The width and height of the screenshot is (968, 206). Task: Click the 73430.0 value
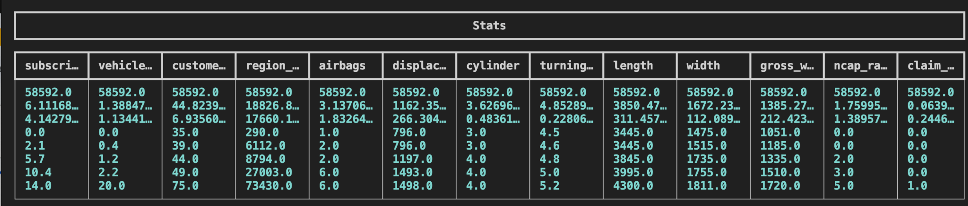pyautogui.click(x=269, y=186)
